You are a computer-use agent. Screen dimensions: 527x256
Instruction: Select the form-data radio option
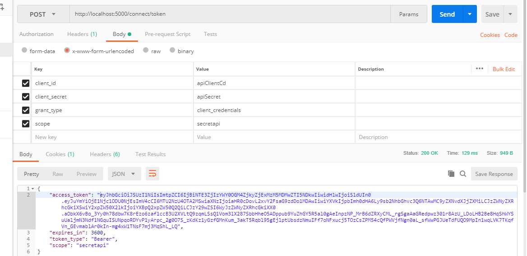click(24, 51)
